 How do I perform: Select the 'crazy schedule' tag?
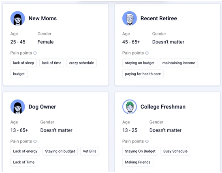pos(81,63)
